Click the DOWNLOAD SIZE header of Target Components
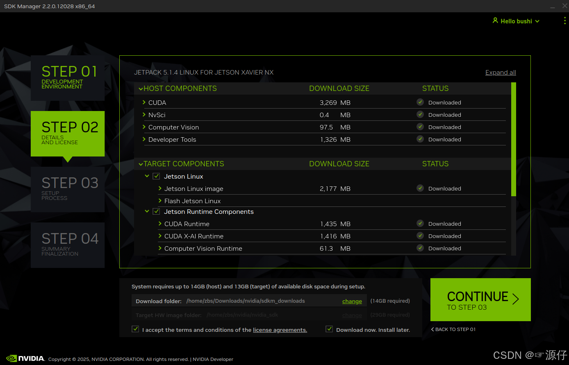Screen dimensions: 569x365 click(339, 164)
